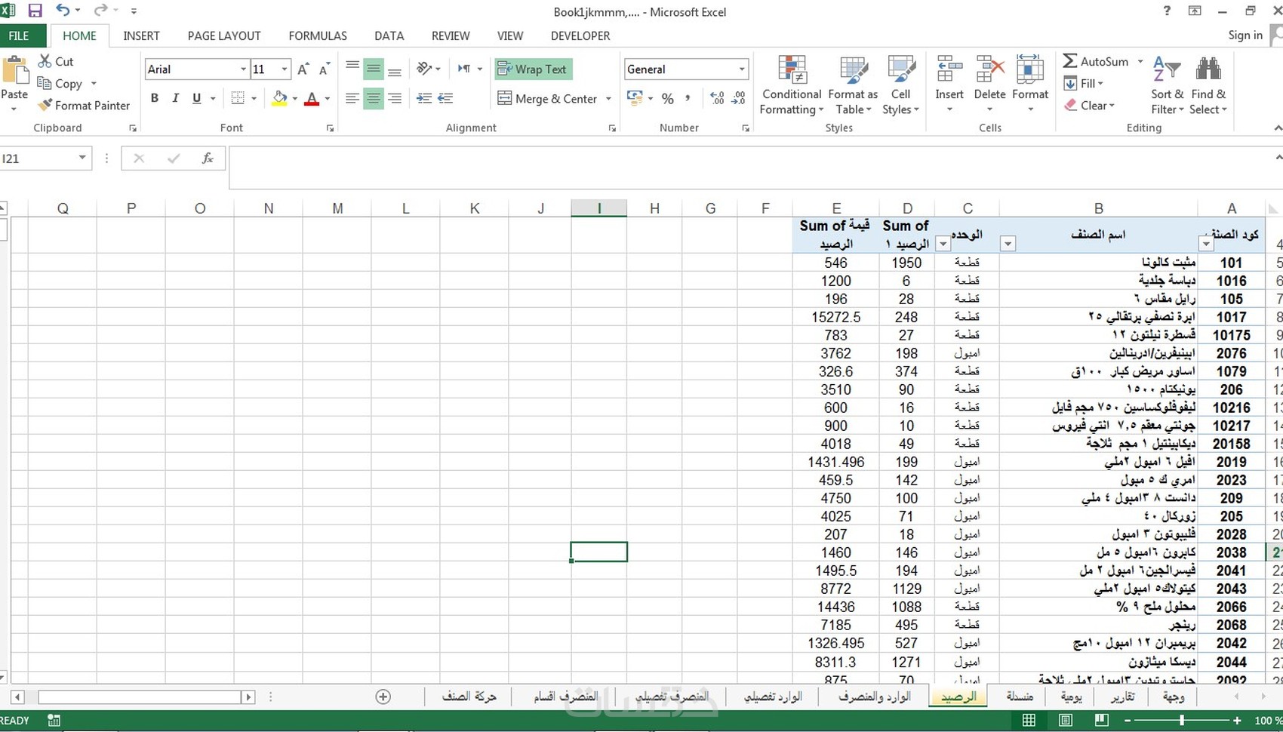This screenshot has width=1283, height=732.
Task: Switch to the INSERT ribbon tab
Action: pyautogui.click(x=141, y=35)
